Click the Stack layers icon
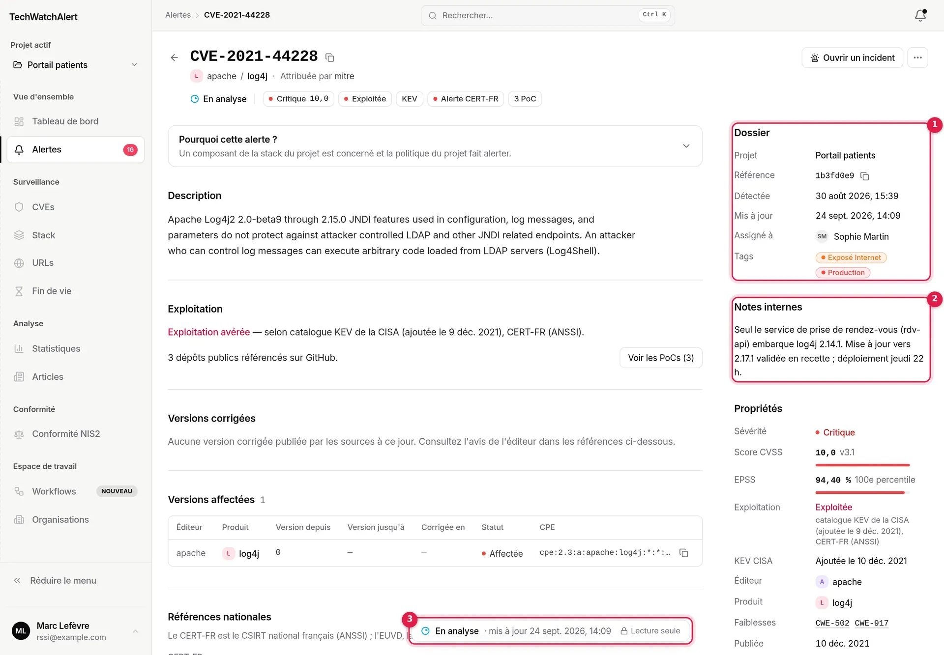This screenshot has width=944, height=655. click(x=19, y=235)
